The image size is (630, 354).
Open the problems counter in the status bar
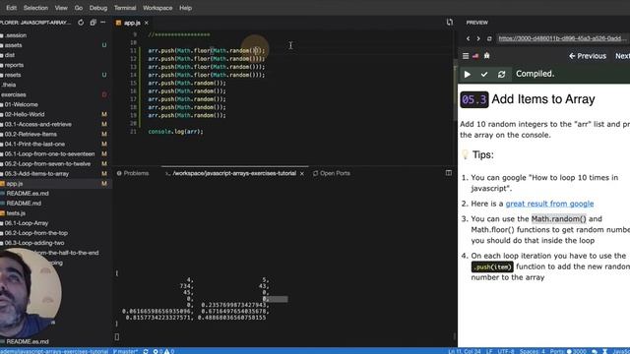pyautogui.click(x=164, y=351)
